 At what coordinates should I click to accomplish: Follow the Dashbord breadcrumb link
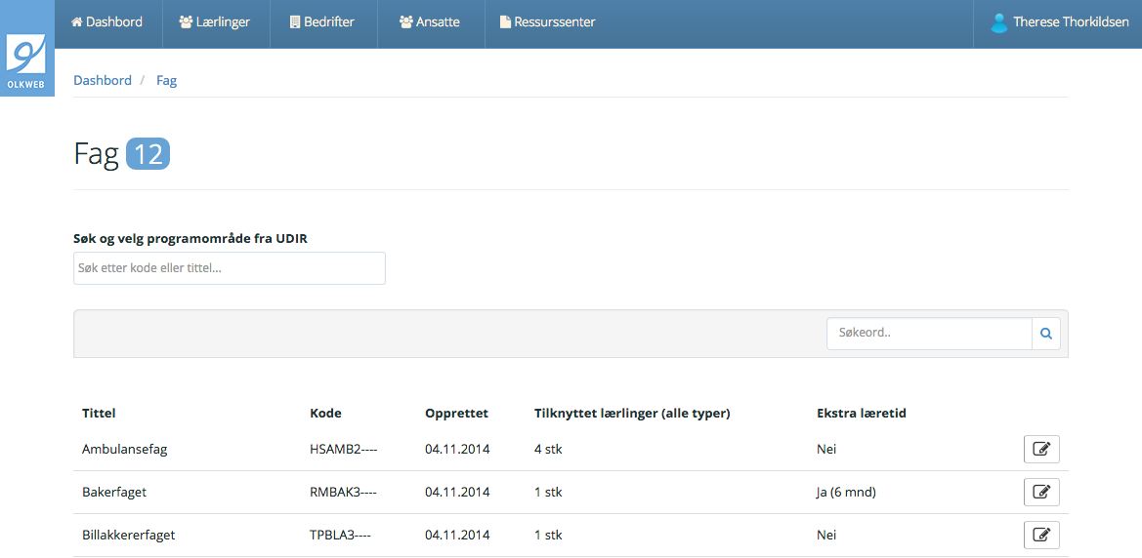(103, 80)
